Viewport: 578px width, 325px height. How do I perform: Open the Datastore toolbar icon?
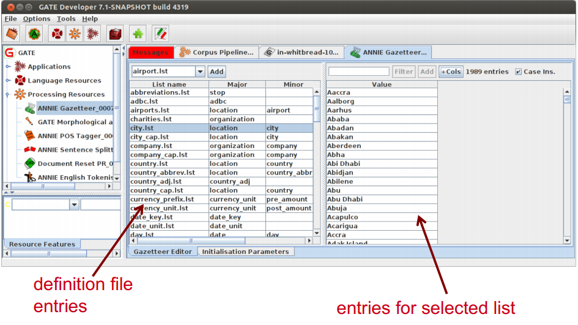(x=115, y=34)
